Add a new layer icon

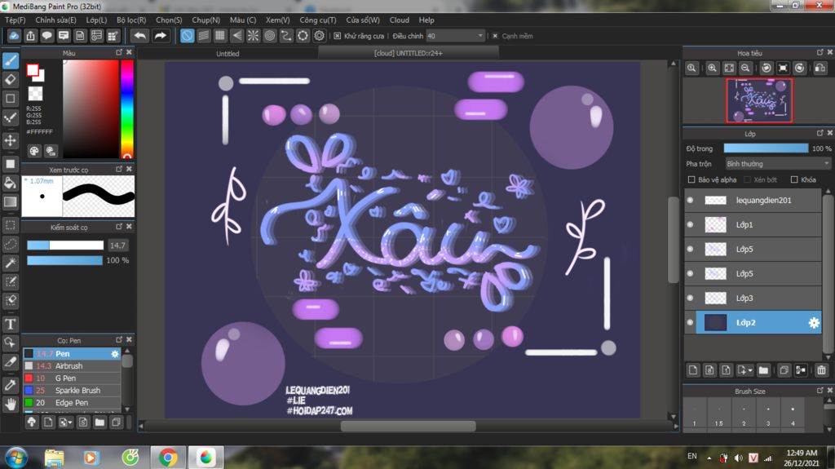(693, 369)
